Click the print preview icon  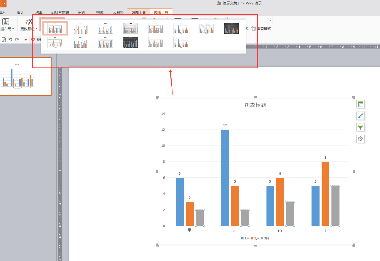point(4,39)
